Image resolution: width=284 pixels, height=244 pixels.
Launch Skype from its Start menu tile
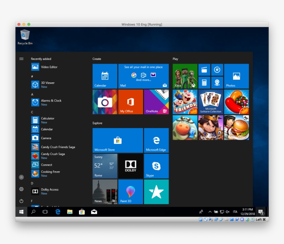click(x=156, y=166)
